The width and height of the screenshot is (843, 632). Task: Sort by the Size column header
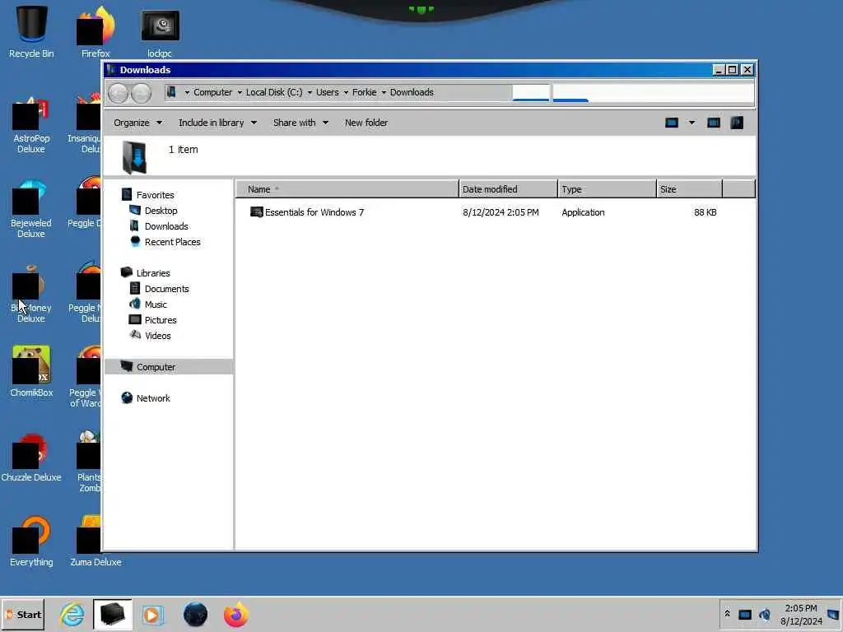pos(689,189)
